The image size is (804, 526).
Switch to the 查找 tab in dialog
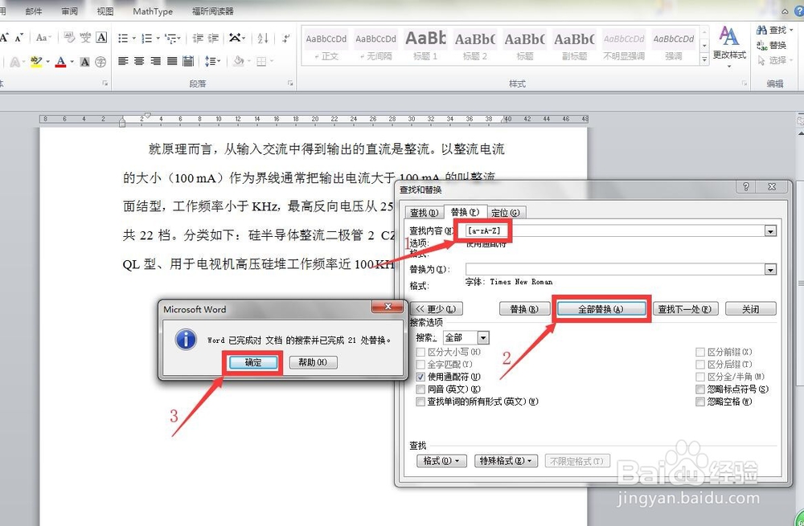click(x=424, y=212)
